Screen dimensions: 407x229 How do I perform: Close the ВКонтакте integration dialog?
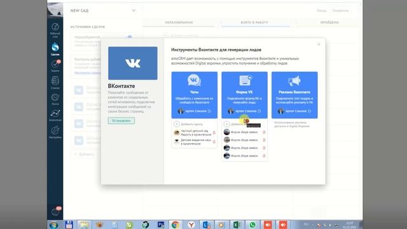click(319, 45)
